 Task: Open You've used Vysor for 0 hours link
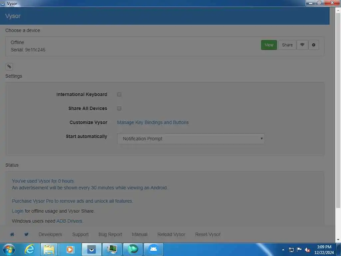(43, 181)
